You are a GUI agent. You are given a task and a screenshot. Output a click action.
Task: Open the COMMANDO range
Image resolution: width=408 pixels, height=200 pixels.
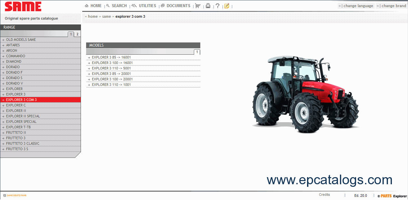(40, 56)
